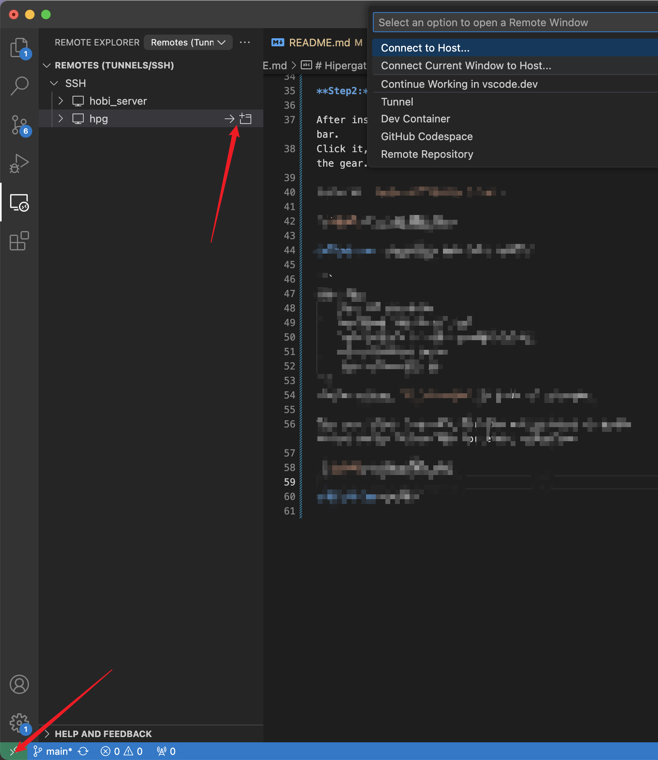This screenshot has width=658, height=760.
Task: Collapse the SSH group
Action: click(54, 83)
